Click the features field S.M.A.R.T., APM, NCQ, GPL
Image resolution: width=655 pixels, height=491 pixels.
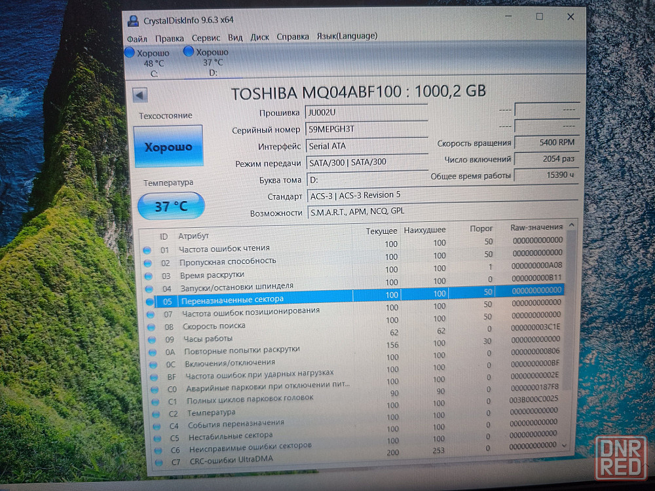click(443, 211)
